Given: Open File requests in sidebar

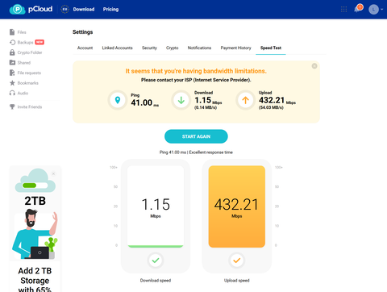Looking at the screenshot, I should [25, 73].
